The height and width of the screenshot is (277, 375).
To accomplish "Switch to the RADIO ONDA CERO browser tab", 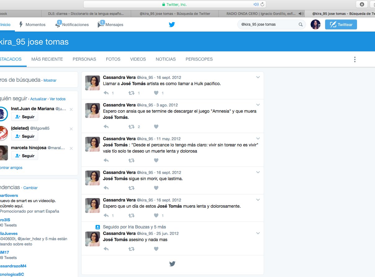I will pos(261,14).
